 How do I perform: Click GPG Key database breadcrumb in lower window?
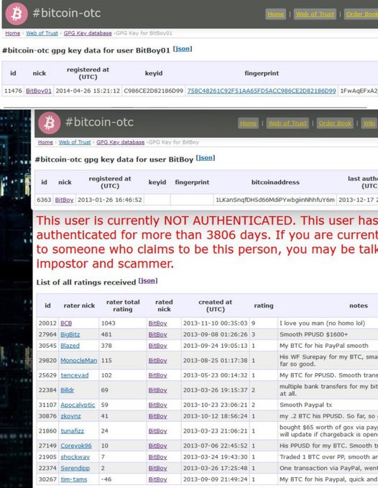click(x=121, y=142)
